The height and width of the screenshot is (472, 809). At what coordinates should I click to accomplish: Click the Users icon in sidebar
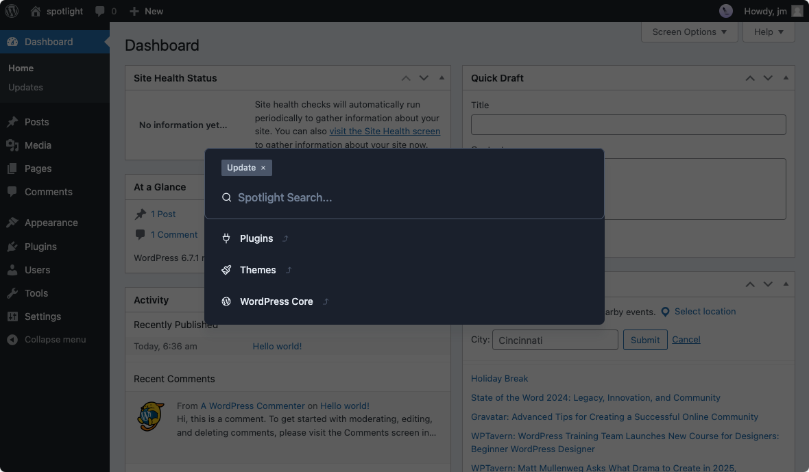[12, 269]
